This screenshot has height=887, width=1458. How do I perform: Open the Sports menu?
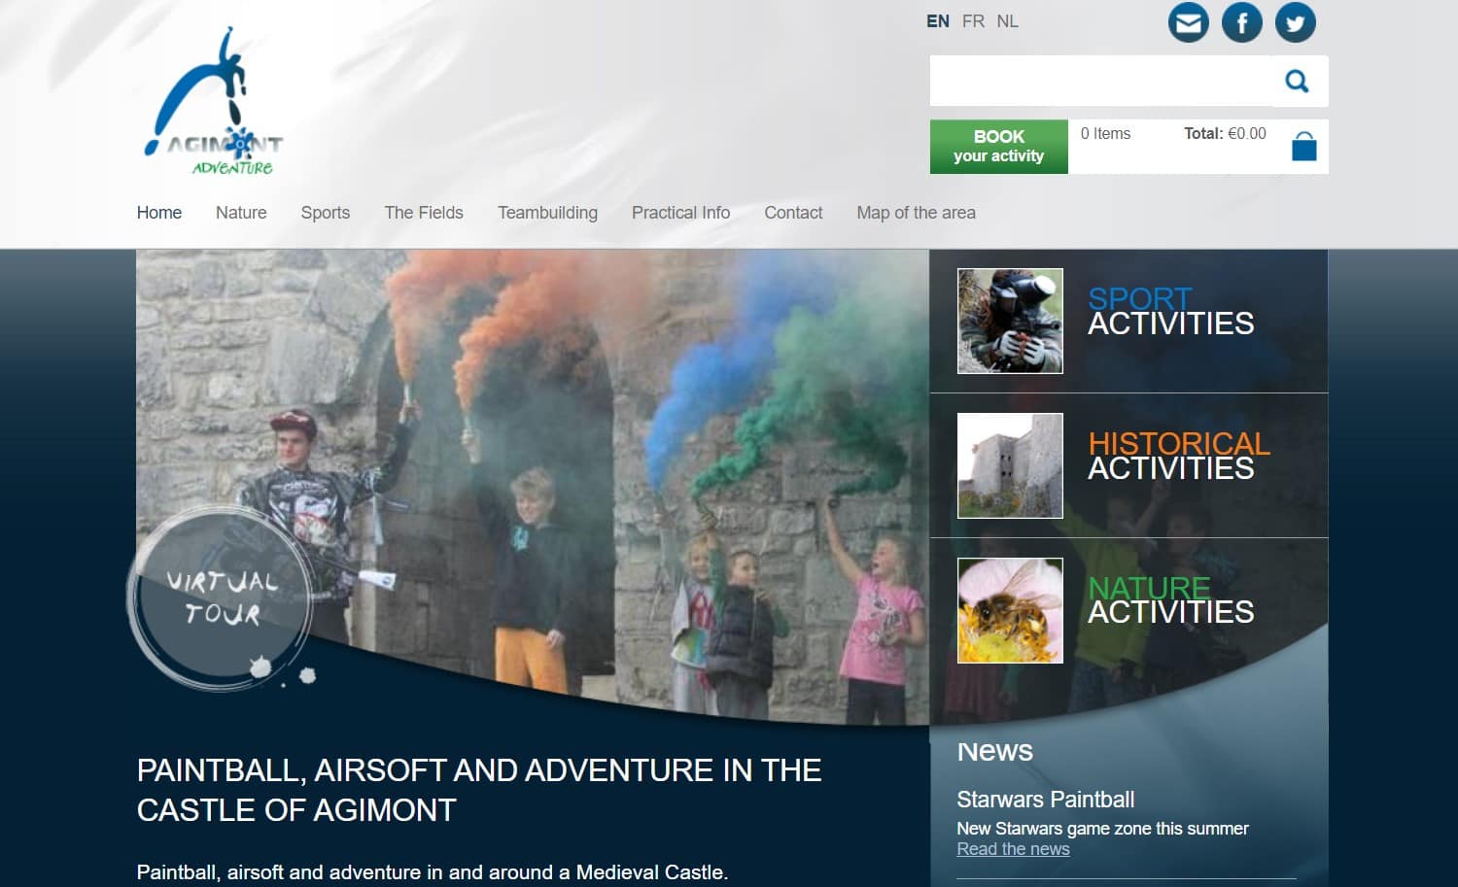click(325, 213)
